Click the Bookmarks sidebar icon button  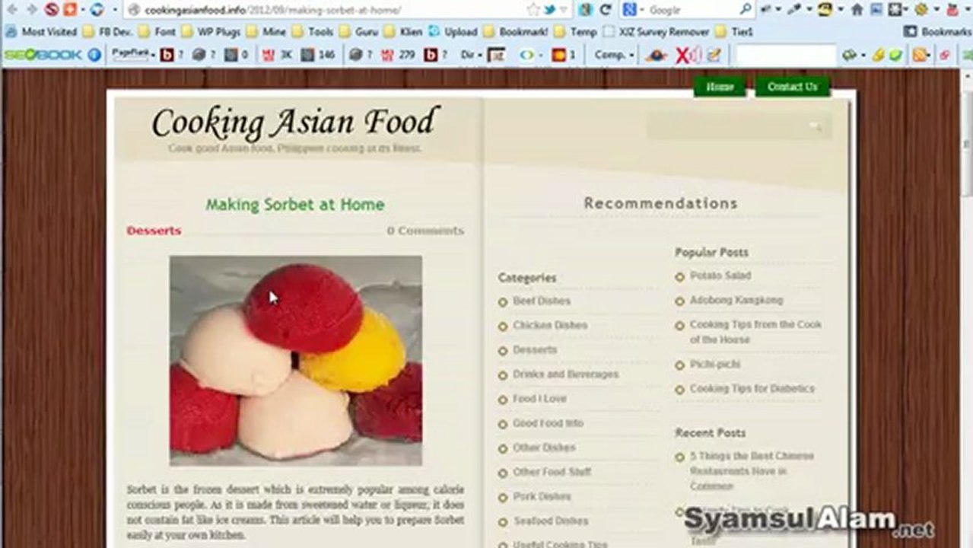coord(910,32)
